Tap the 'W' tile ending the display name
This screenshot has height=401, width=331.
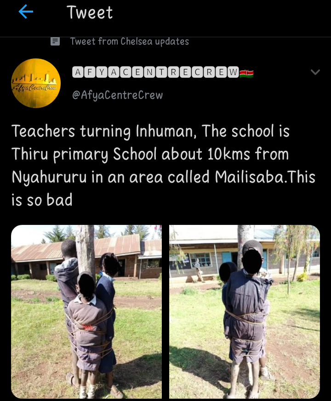pyautogui.click(x=233, y=72)
